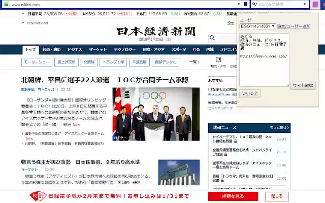Open the テクノロジー tab

tap(124, 50)
